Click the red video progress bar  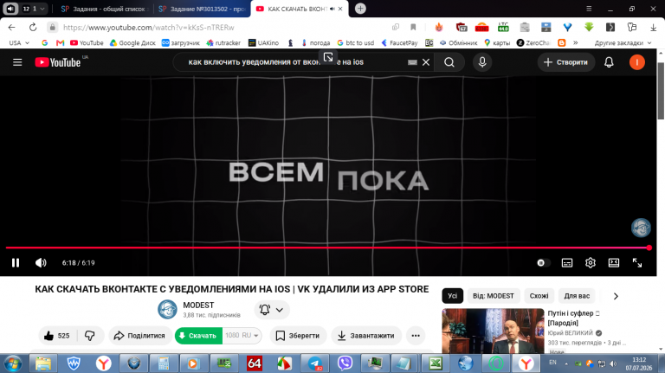coord(327,248)
